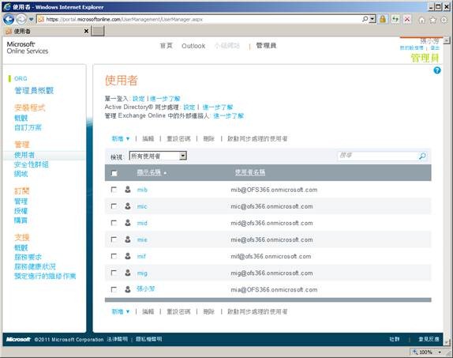Viewport: 453px width, 358px height.
Task: Open 服務健康狀況 in sidebar
Action: tap(35, 266)
